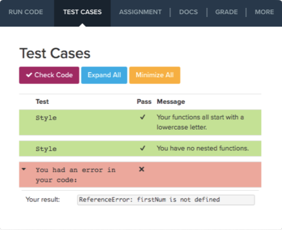Image resolution: width=282 pixels, height=230 pixels.
Task: Select the first Style test row
Action: pos(140,122)
